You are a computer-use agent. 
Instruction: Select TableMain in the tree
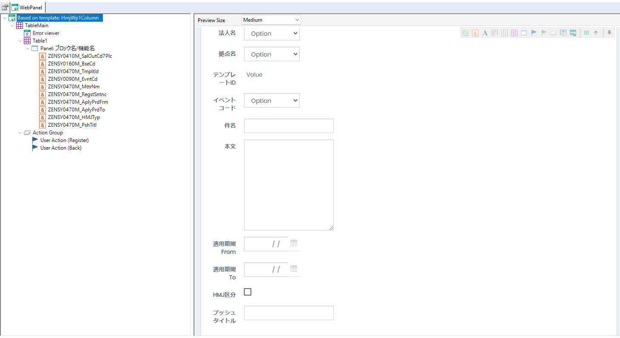37,26
